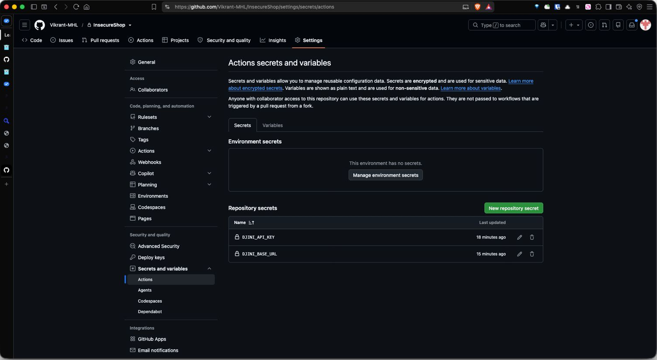Delete the DJINI_API_KEY secret
657x360 pixels.
[532, 237]
